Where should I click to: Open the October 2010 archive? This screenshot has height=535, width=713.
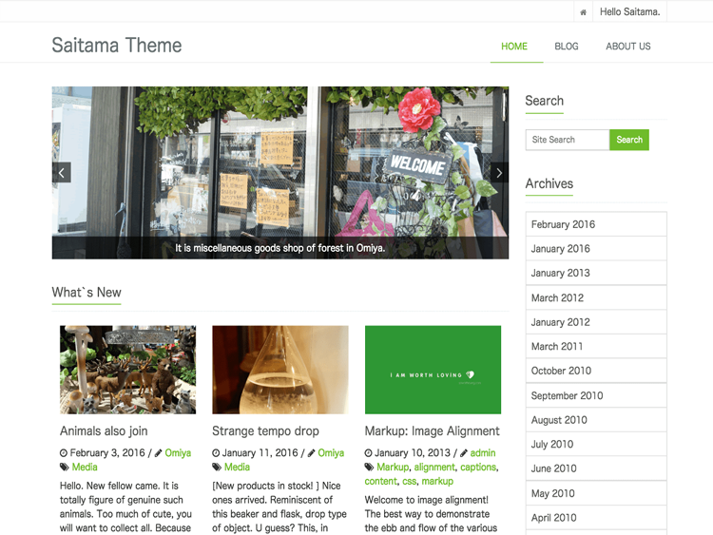(596, 371)
